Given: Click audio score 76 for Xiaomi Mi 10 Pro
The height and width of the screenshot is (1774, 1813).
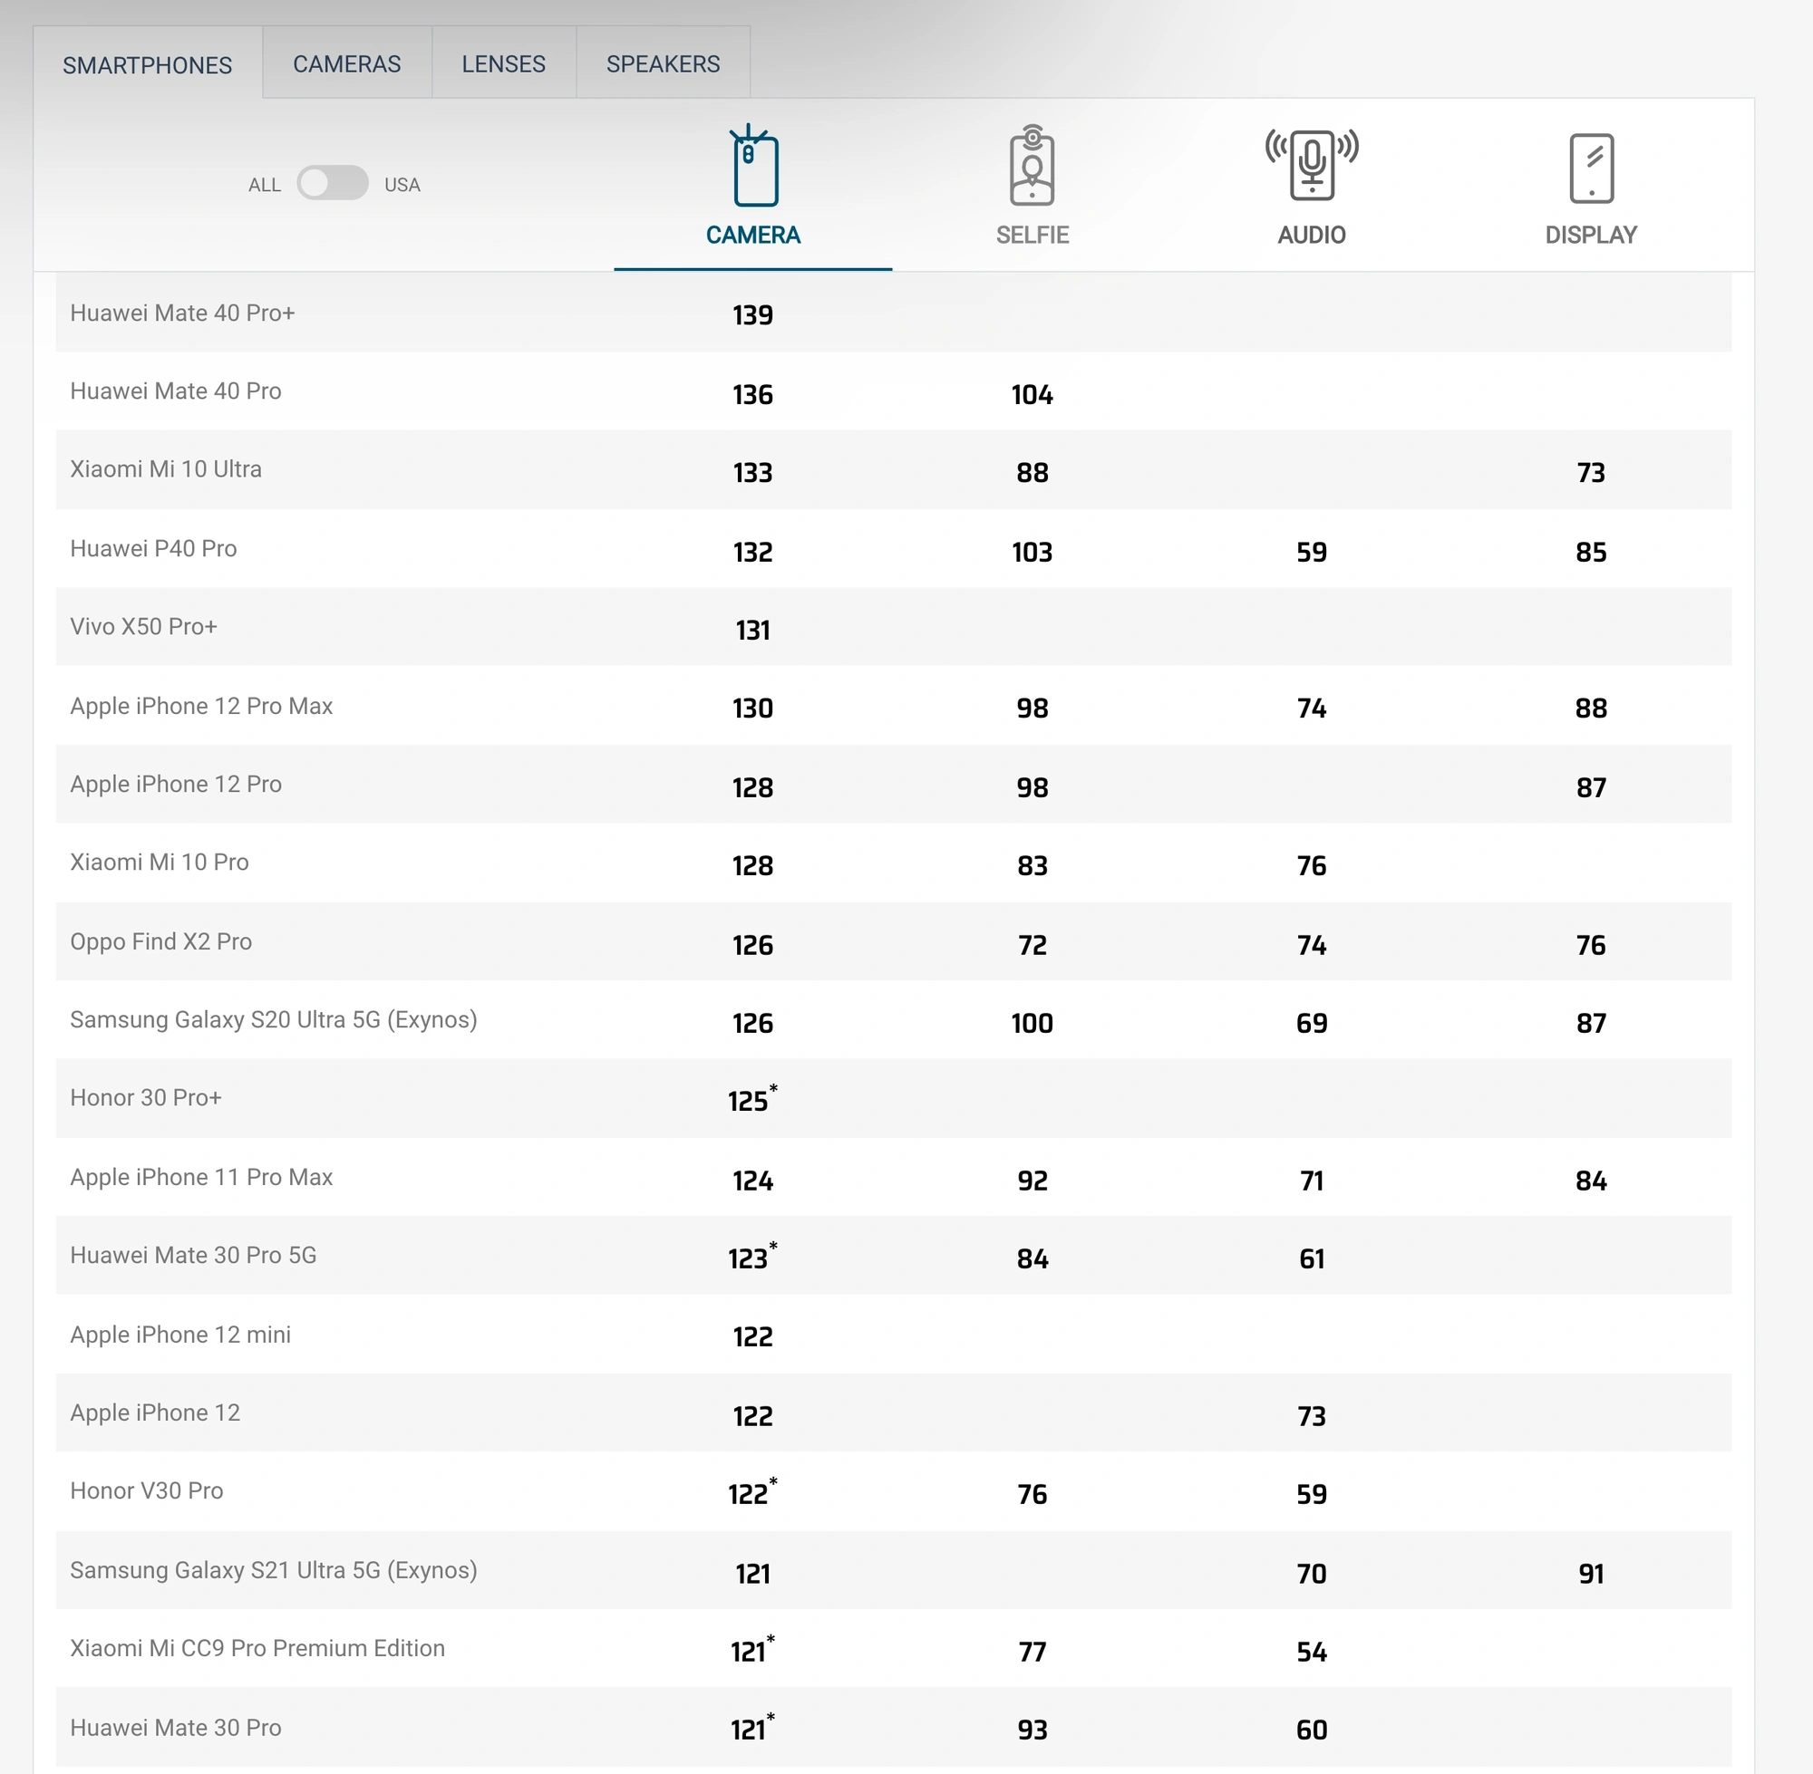Looking at the screenshot, I should coord(1312,866).
